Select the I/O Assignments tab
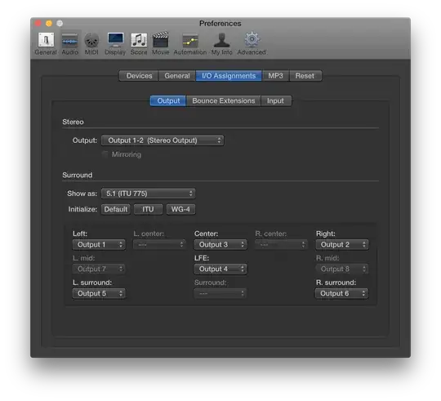 pyautogui.click(x=229, y=76)
